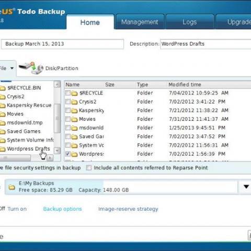Enable Include all contents referred to Reparse Point
Viewport: 251px width, 251px height.
89,168
